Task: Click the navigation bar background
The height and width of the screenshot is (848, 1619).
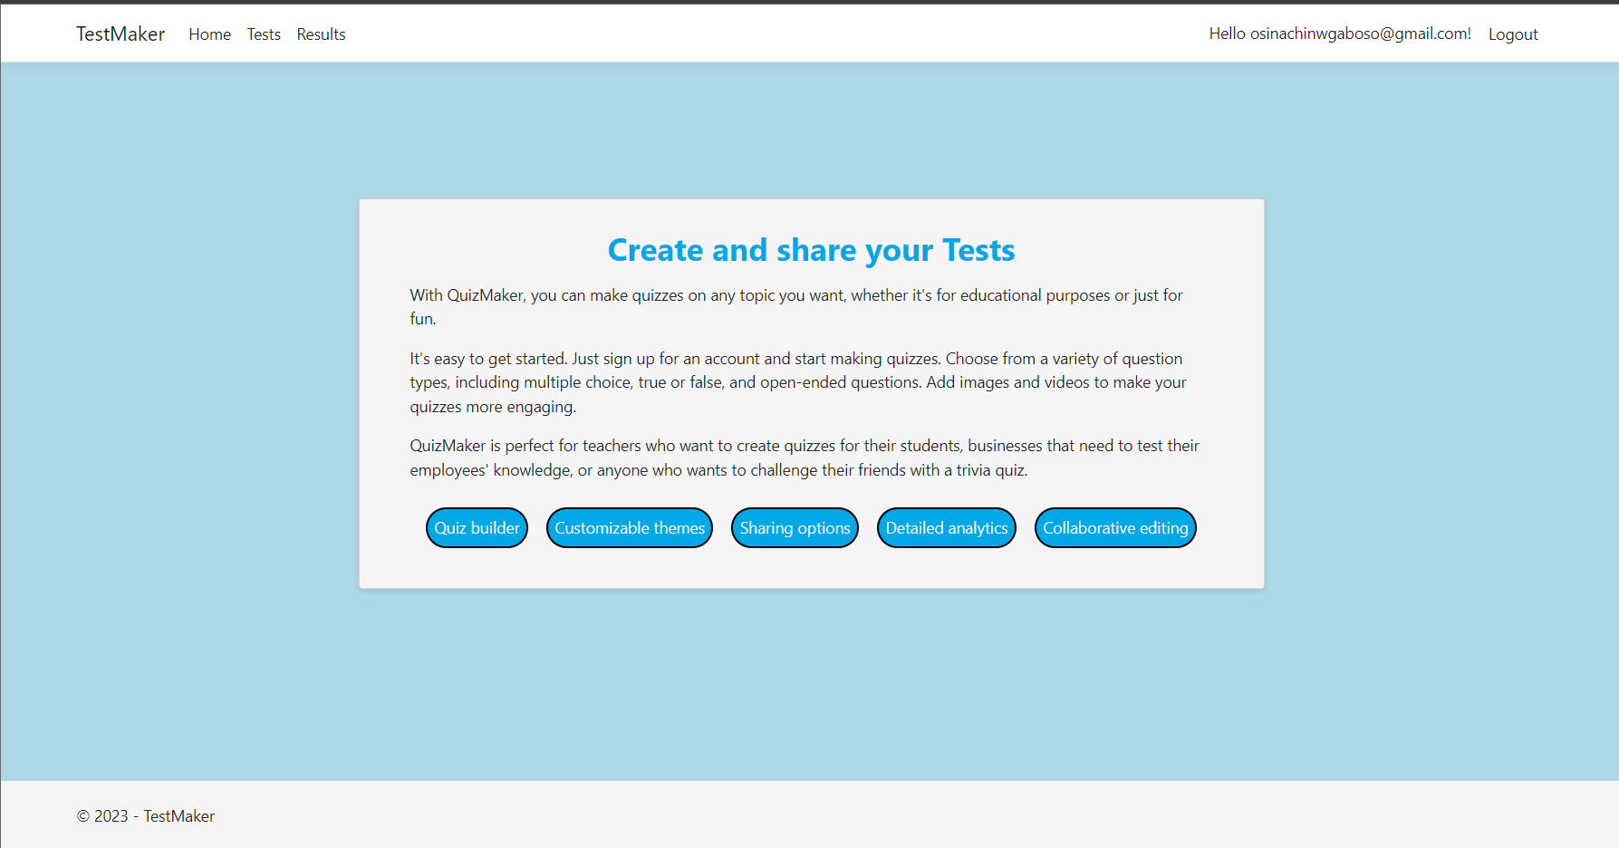Action: tap(725, 34)
